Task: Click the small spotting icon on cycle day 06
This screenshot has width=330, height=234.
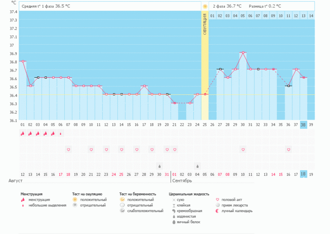Action: pyautogui.click(x=60, y=133)
